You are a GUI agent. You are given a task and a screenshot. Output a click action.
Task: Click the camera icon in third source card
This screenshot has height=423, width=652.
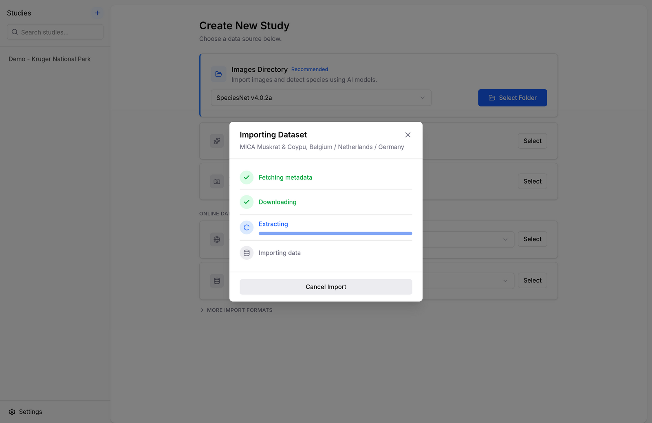pyautogui.click(x=217, y=182)
